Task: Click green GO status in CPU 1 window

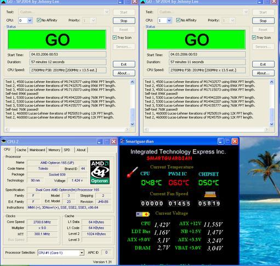Action: [196, 39]
